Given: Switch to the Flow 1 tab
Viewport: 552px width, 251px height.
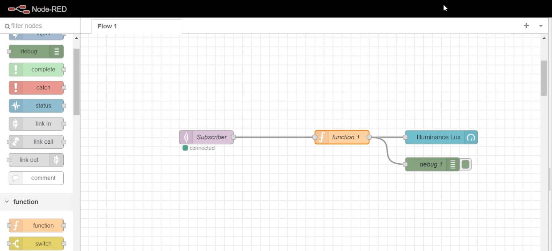Looking at the screenshot, I should click(107, 26).
